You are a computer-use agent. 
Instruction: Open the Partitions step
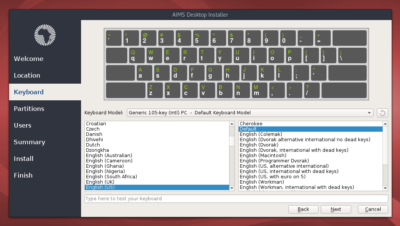point(29,109)
